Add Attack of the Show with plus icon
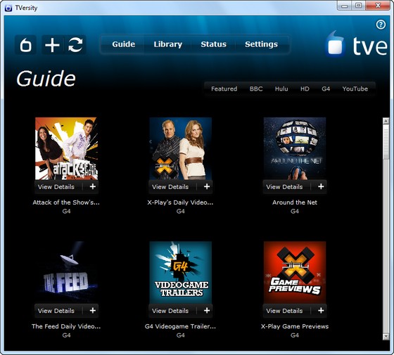This screenshot has width=394, height=355. [93, 186]
